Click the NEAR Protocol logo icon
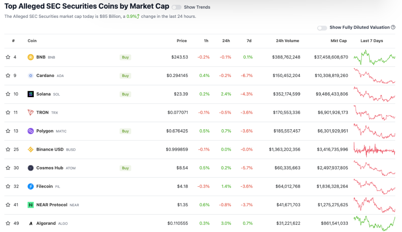402x232 pixels. point(31,205)
